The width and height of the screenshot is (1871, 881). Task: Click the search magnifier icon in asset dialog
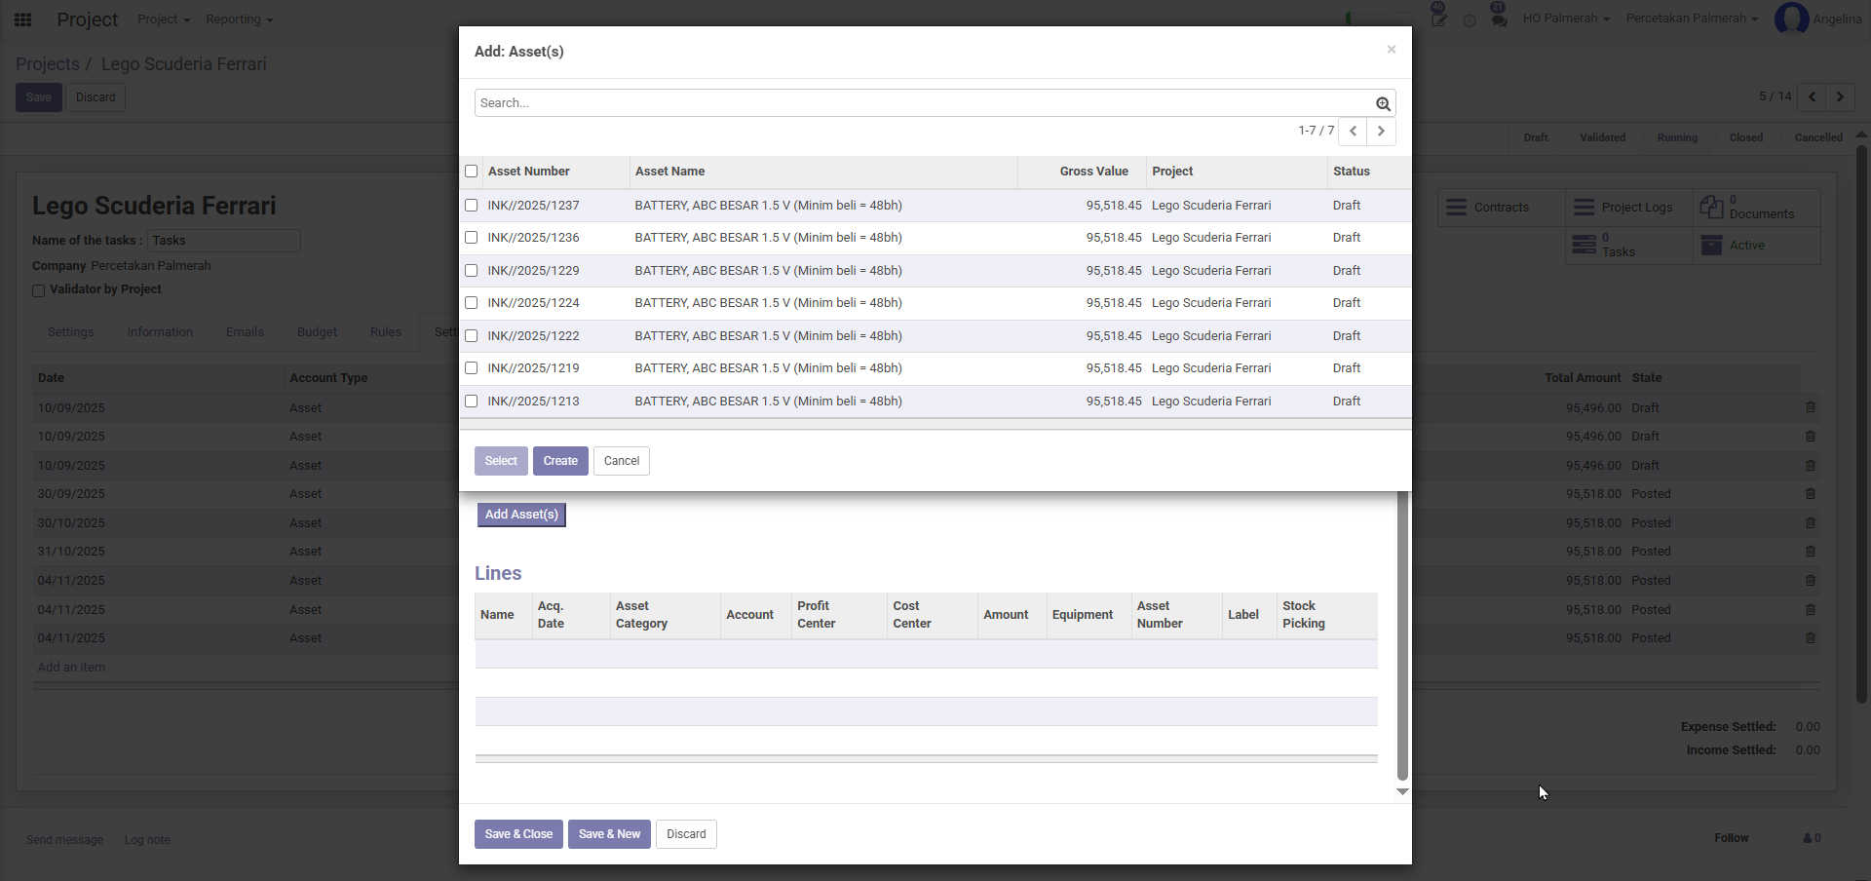[1382, 103]
